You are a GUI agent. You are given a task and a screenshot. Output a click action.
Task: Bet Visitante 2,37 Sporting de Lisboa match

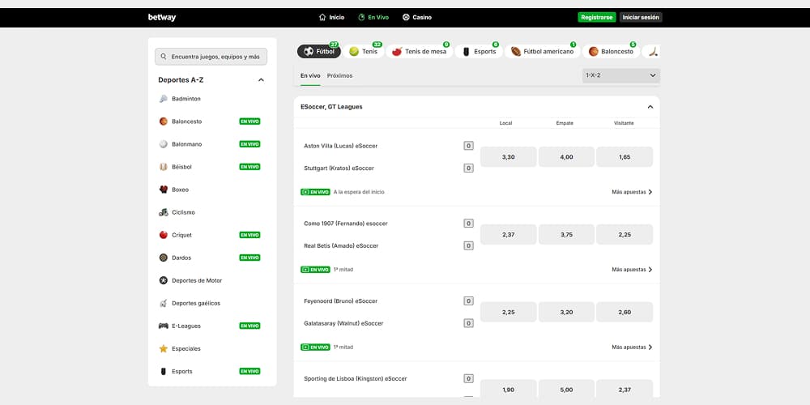coord(625,390)
